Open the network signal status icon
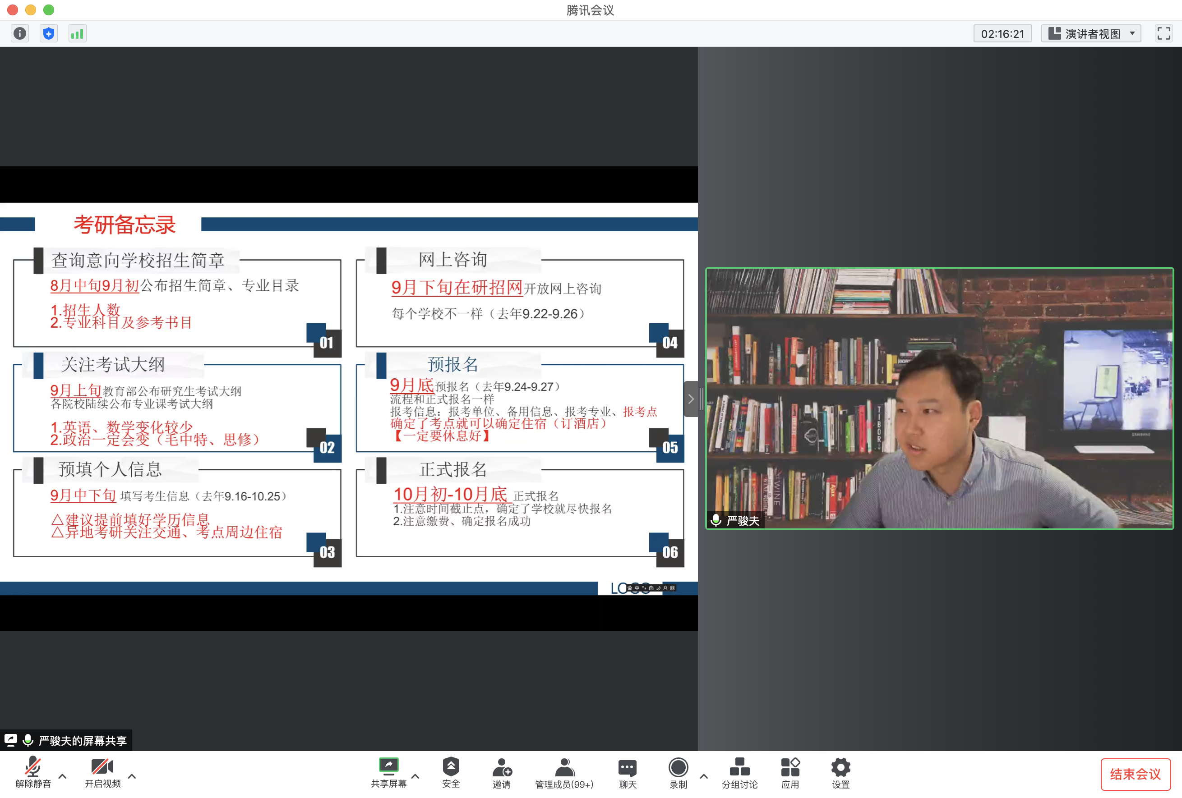The height and width of the screenshot is (798, 1182). pos(77,33)
